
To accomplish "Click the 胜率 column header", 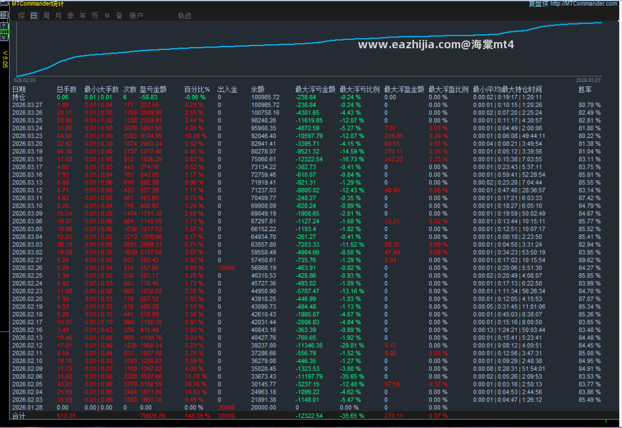I will [585, 89].
